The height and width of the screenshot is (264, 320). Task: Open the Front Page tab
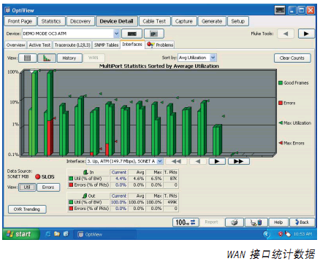coord(20,21)
